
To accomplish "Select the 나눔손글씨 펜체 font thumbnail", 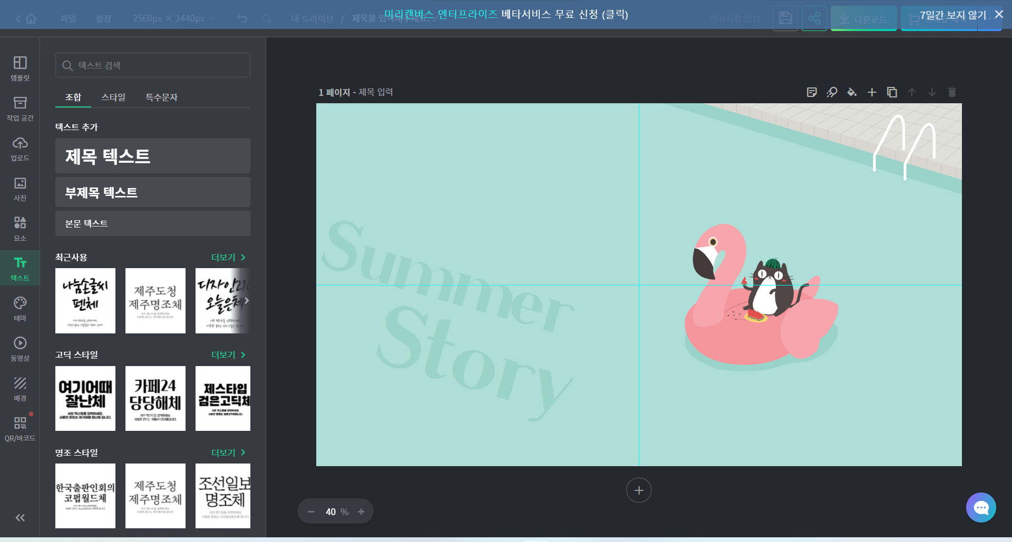I will pos(85,301).
